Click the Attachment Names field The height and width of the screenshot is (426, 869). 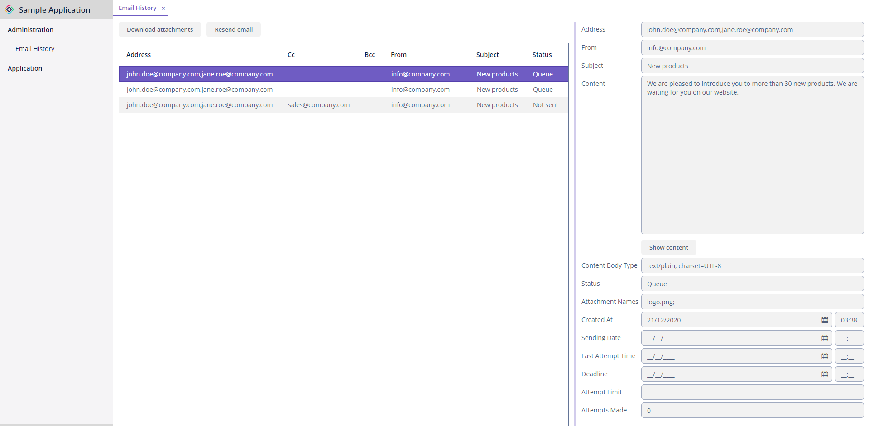click(x=752, y=302)
